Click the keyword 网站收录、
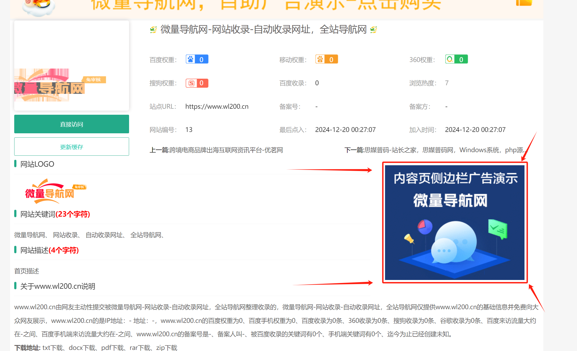The height and width of the screenshot is (351, 577). [66, 235]
